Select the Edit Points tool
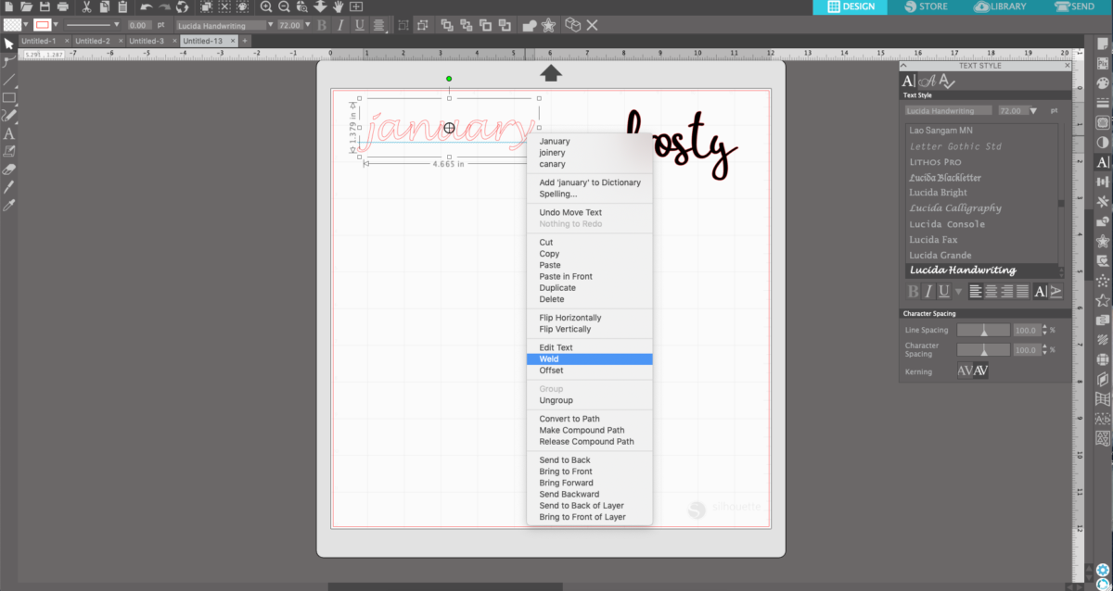This screenshot has height=591, width=1113. [8, 62]
